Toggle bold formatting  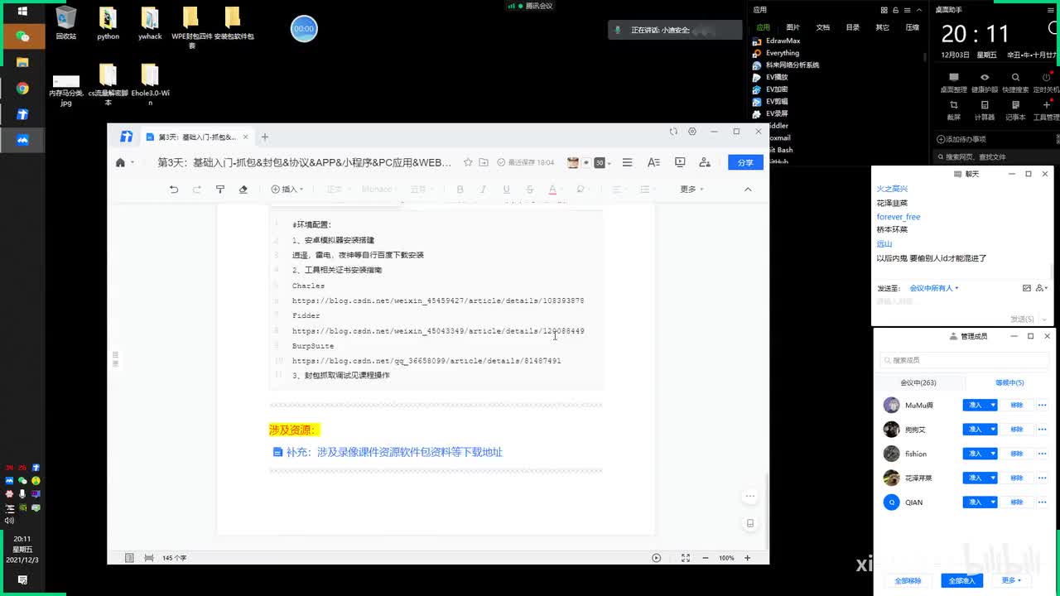(x=460, y=190)
